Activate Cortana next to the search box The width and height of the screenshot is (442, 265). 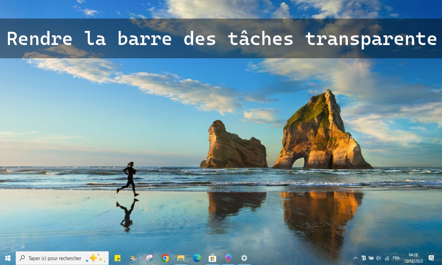click(94, 258)
